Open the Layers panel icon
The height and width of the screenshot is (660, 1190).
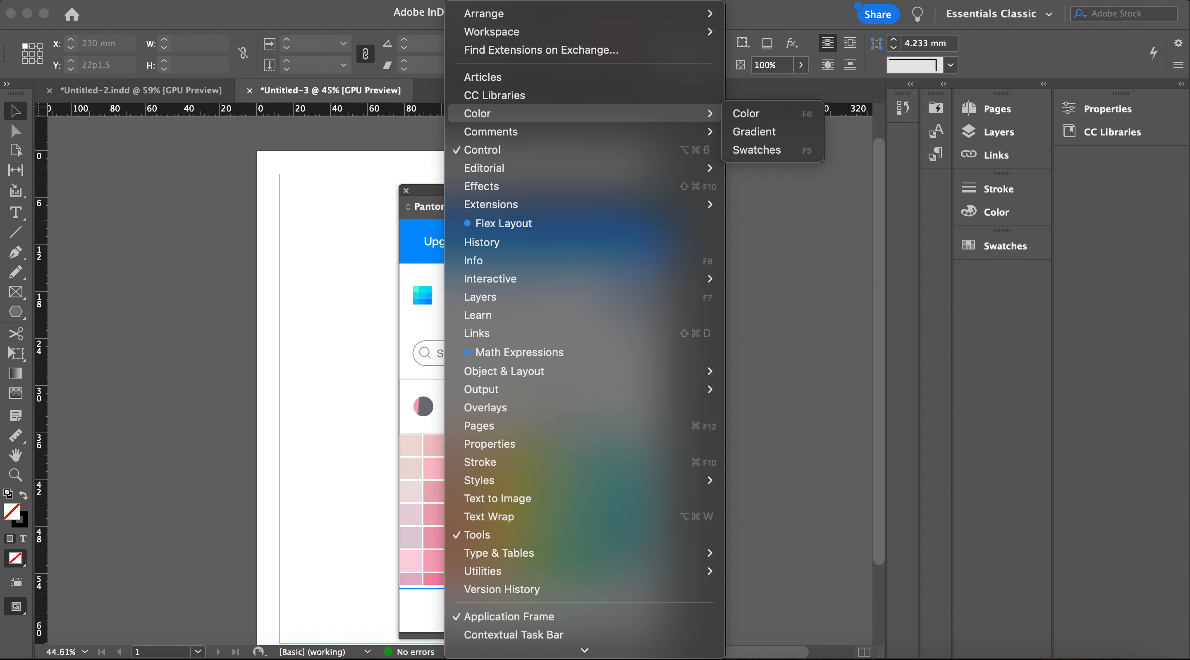pos(969,132)
